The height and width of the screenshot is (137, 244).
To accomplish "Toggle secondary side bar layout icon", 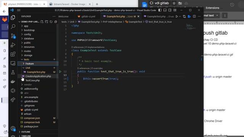I will [x=170, y=10].
